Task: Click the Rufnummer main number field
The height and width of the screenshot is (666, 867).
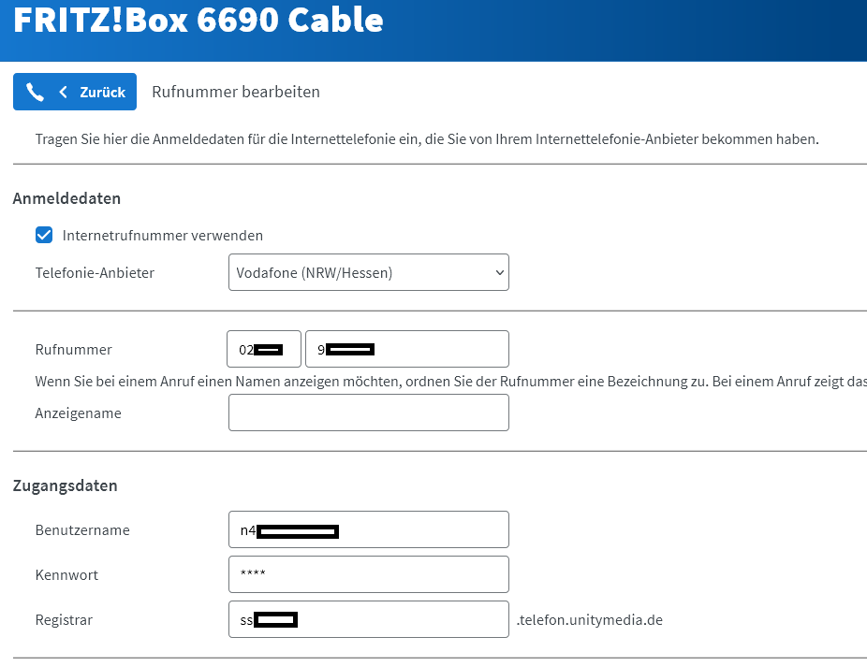Action: pos(407,349)
